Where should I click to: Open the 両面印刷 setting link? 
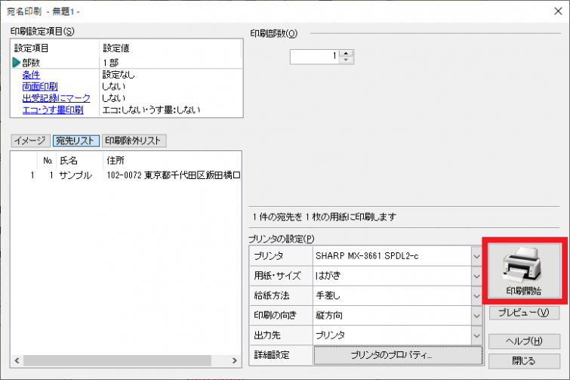[40, 87]
